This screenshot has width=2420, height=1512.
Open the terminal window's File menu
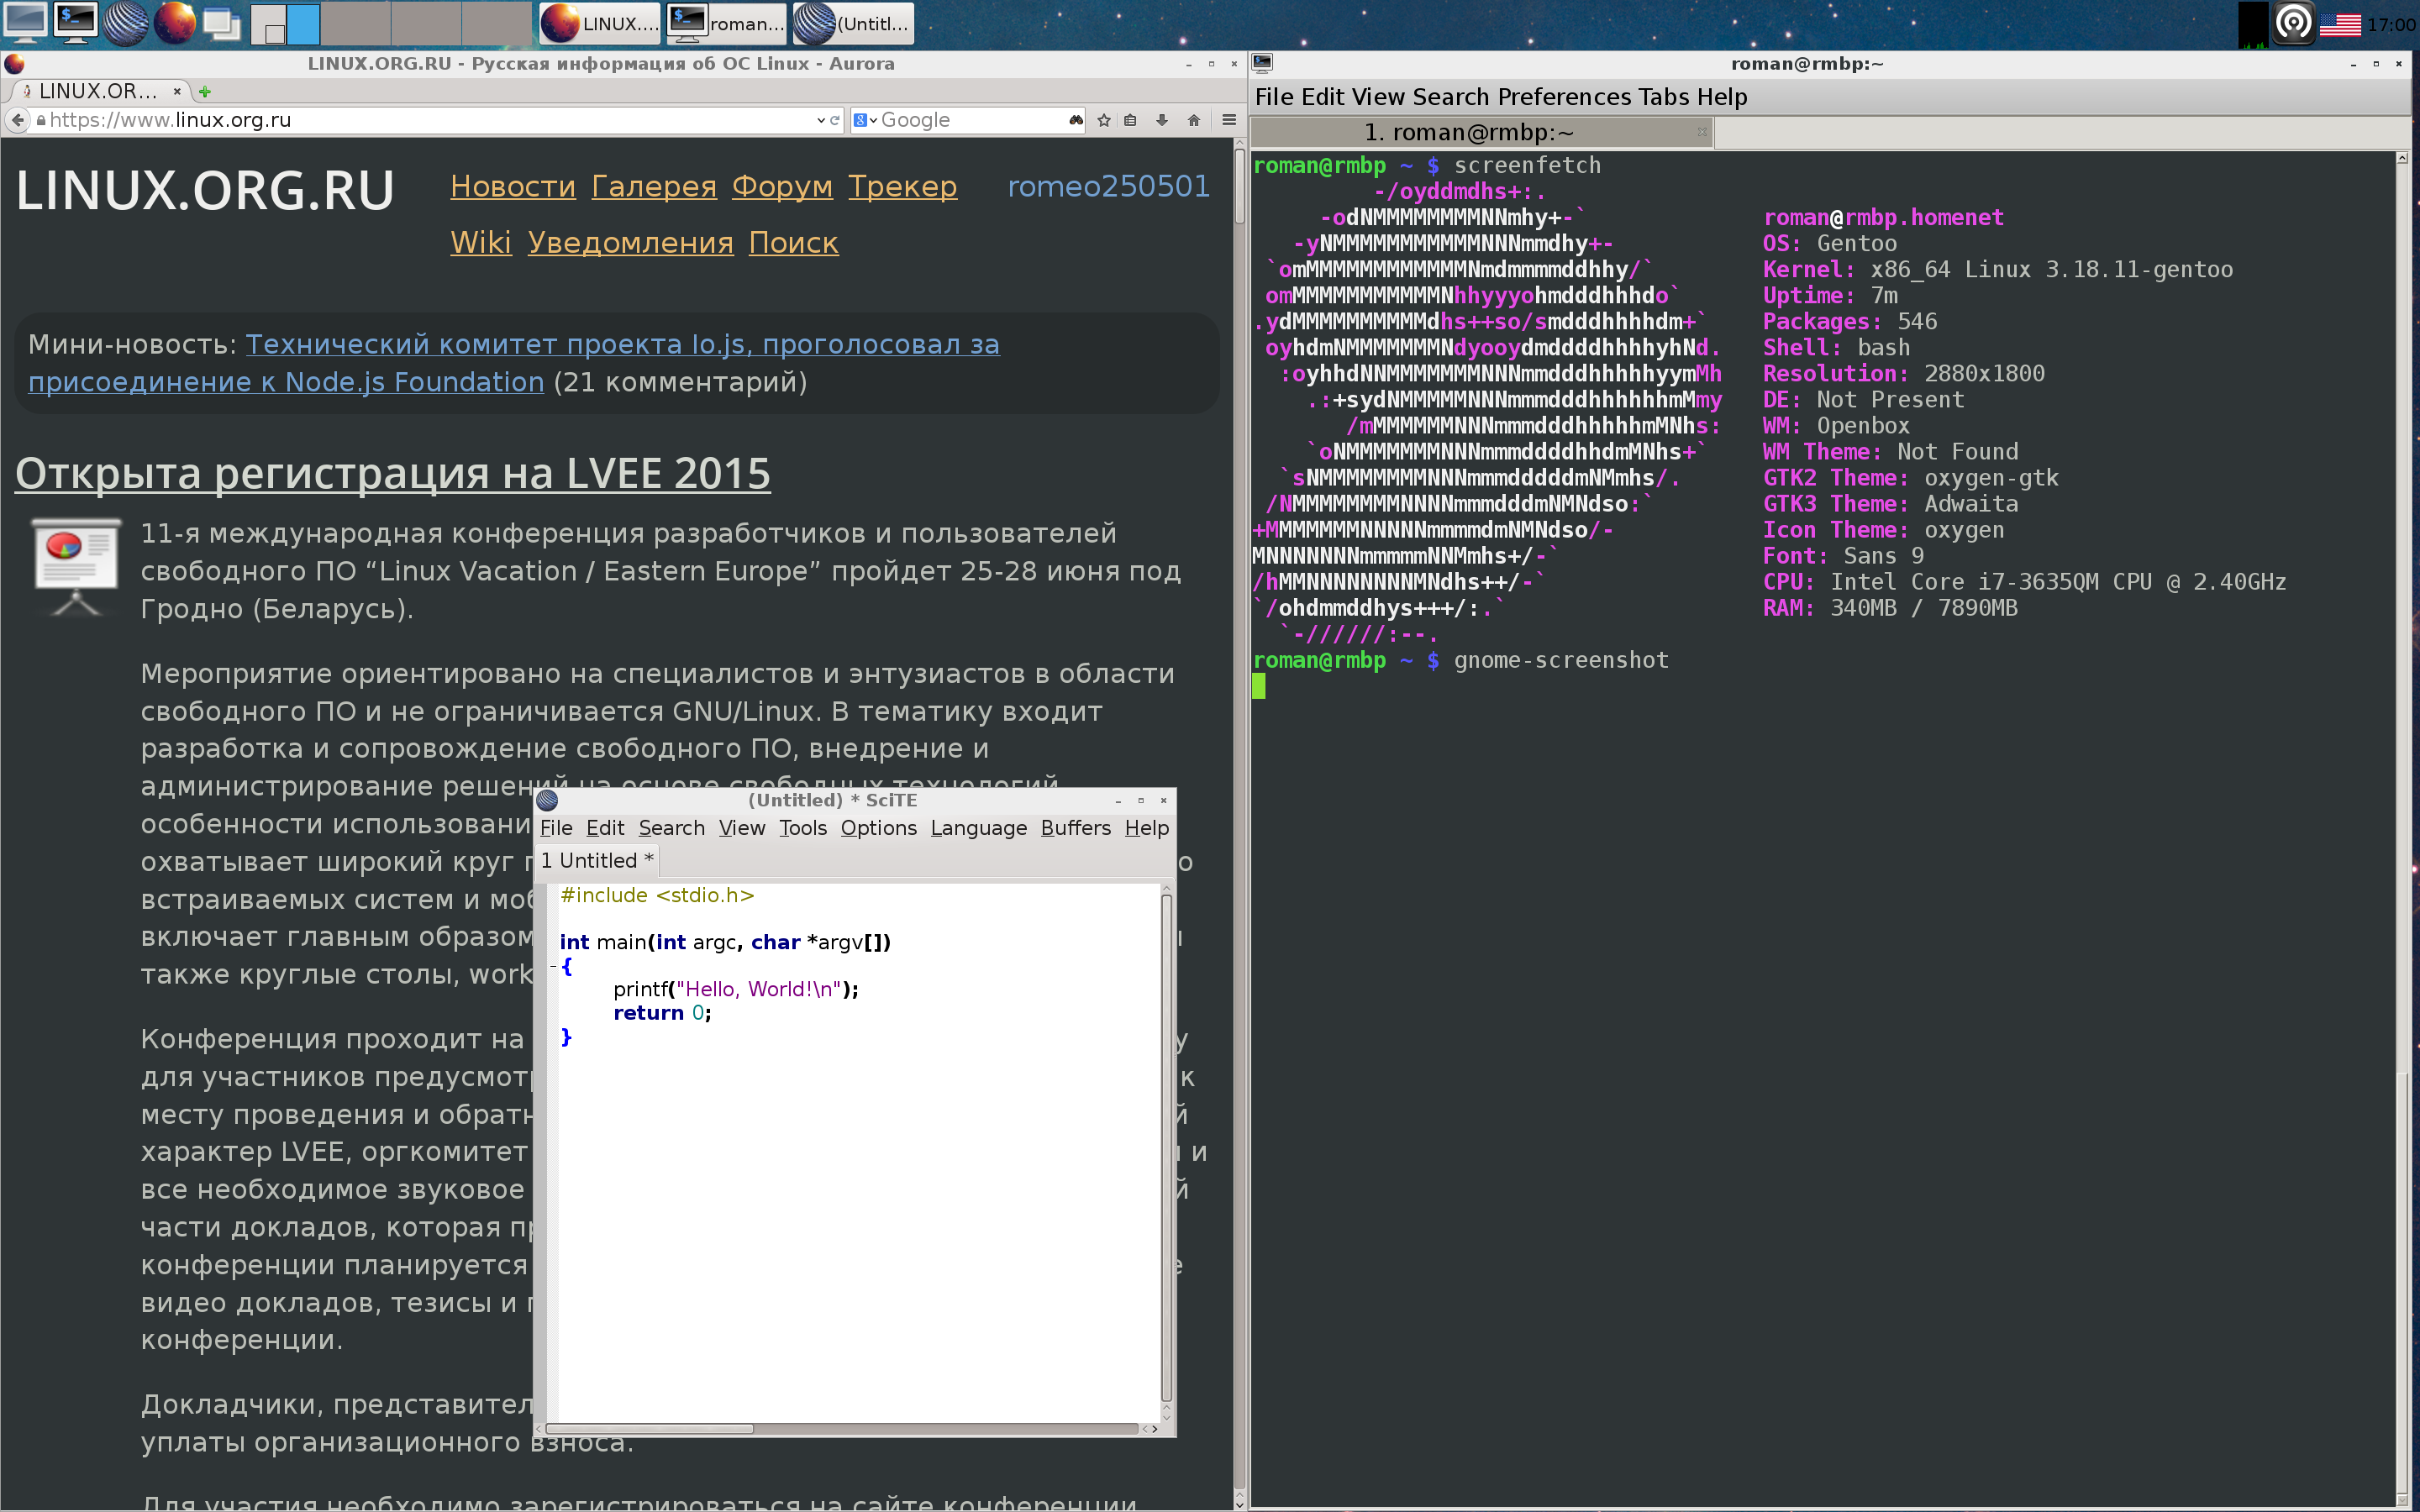tap(1275, 97)
